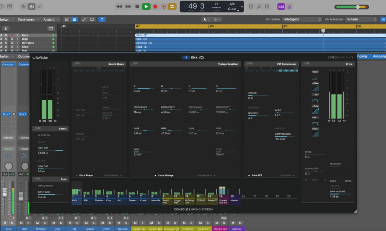The height and width of the screenshot is (231, 386).
Task: Open the Editors pencil icon
Action: 40,7
